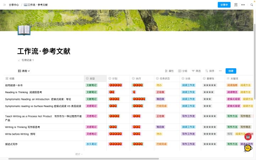This screenshot has width=256, height=160.
Task: Click the 写作方法 keyword in 渐进式写作 row
Action: 232,144
